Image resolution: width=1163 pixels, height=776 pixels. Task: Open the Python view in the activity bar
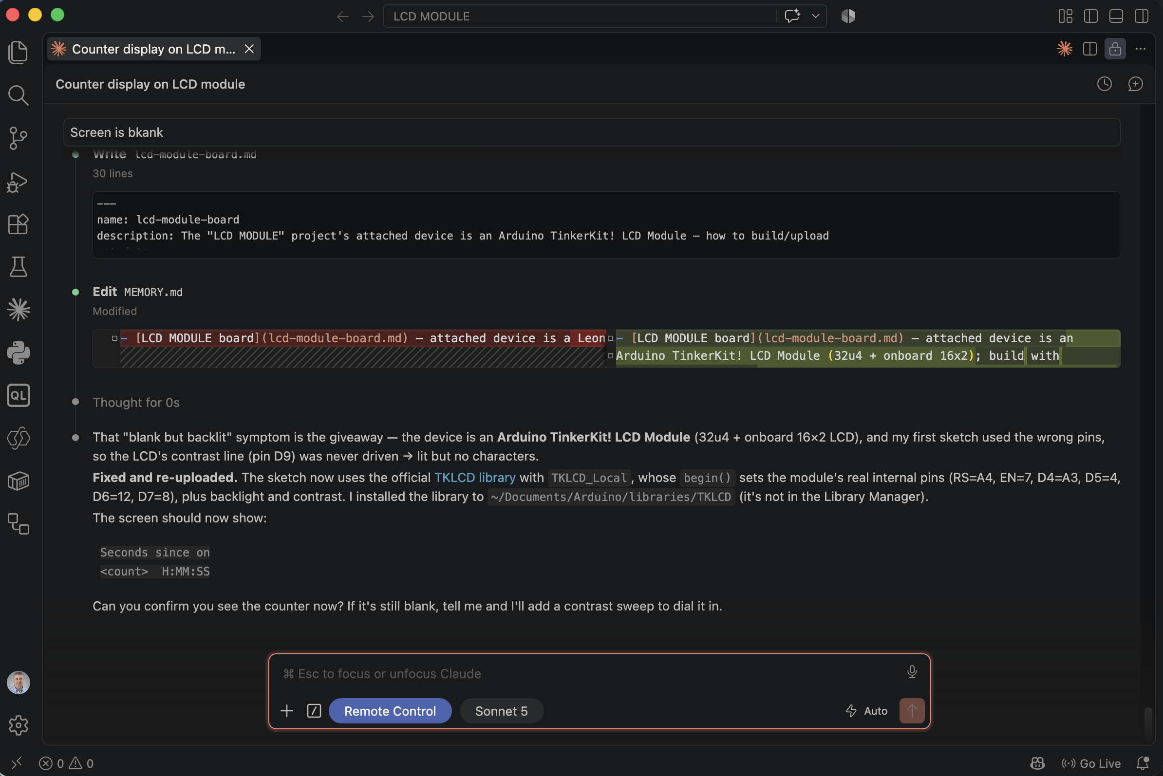click(19, 353)
